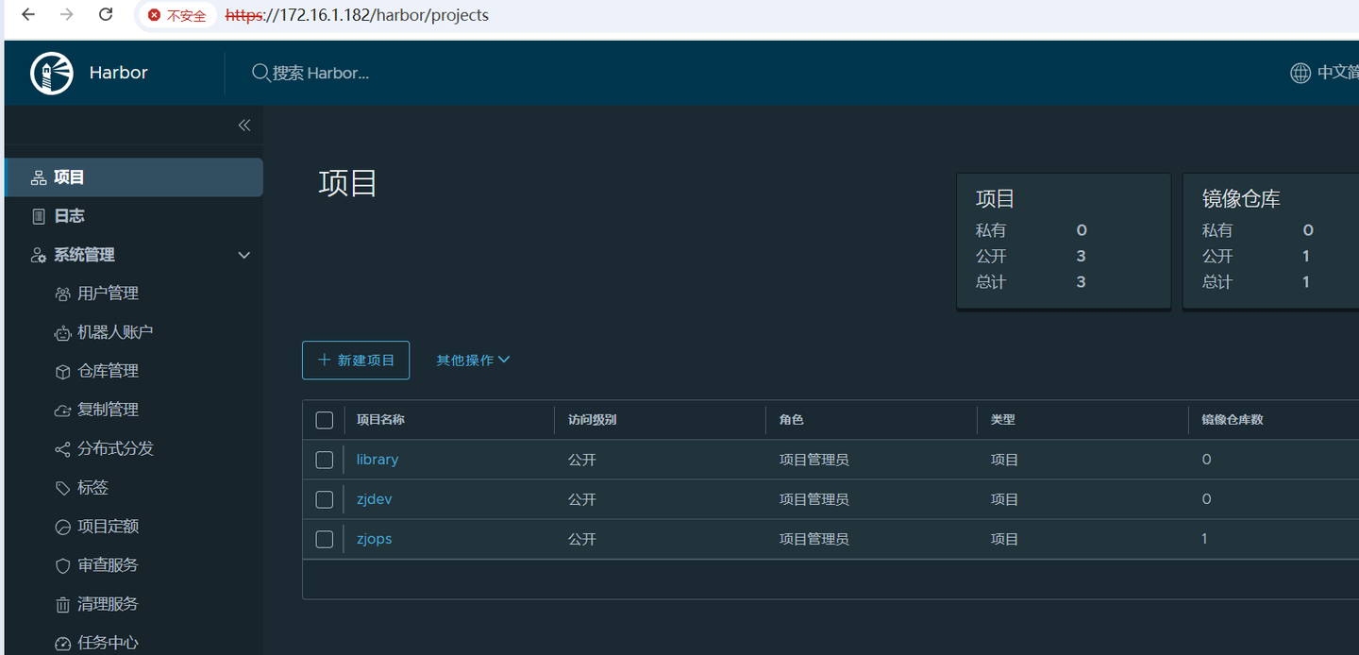Image resolution: width=1359 pixels, height=655 pixels.
Task: Expand the 其他操作 dropdown
Action: tap(472, 360)
